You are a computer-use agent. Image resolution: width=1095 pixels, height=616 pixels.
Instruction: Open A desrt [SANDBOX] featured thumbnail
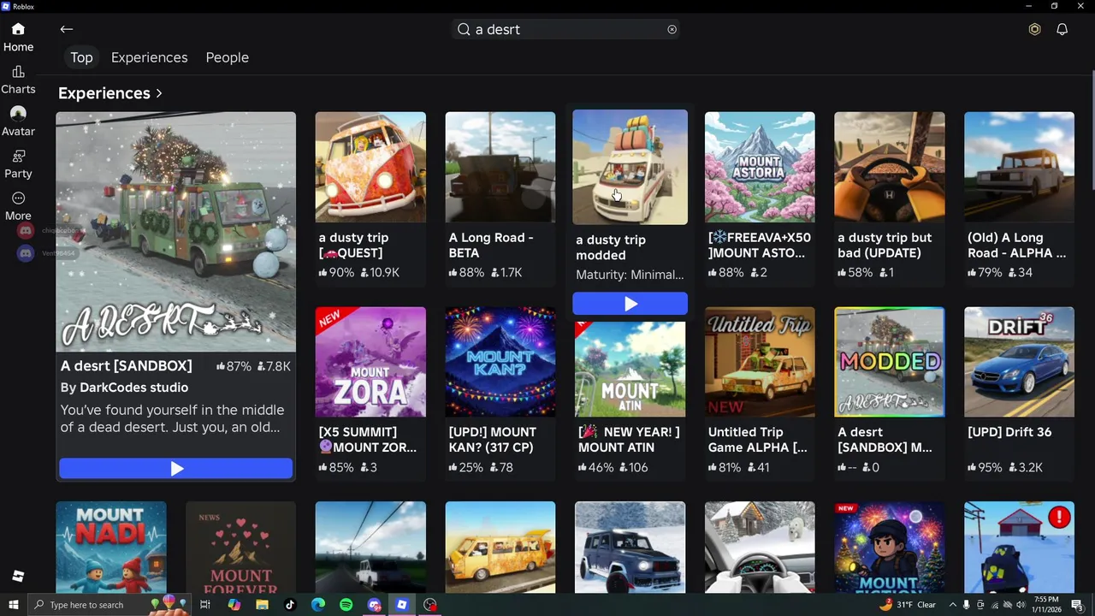[176, 231]
